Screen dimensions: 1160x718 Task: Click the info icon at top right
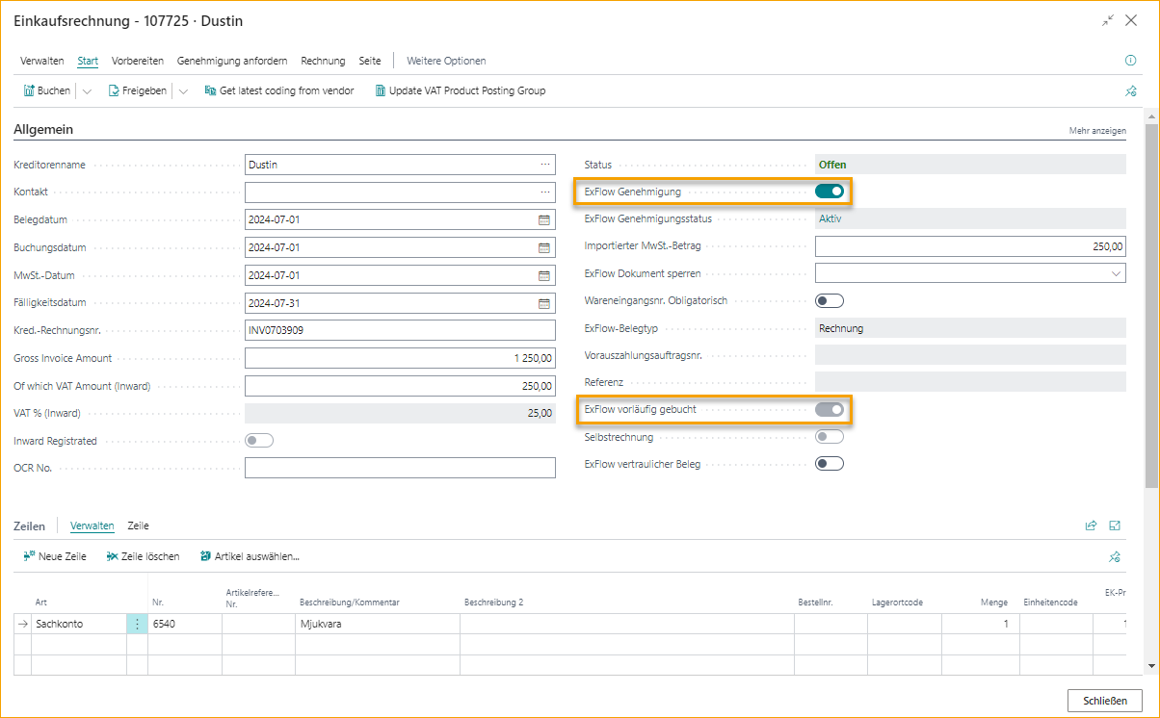pyautogui.click(x=1131, y=61)
